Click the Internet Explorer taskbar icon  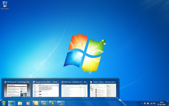click(x=11, y=103)
